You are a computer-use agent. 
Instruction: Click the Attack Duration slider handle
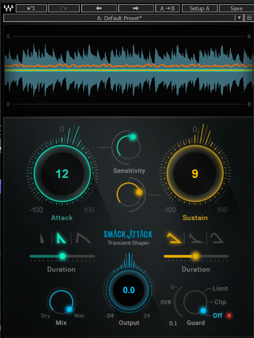[x=62, y=256]
